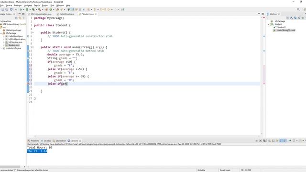This screenshot has height=172, width=306.
Task: Collapse All in Package Explorer
Action: (16, 18)
